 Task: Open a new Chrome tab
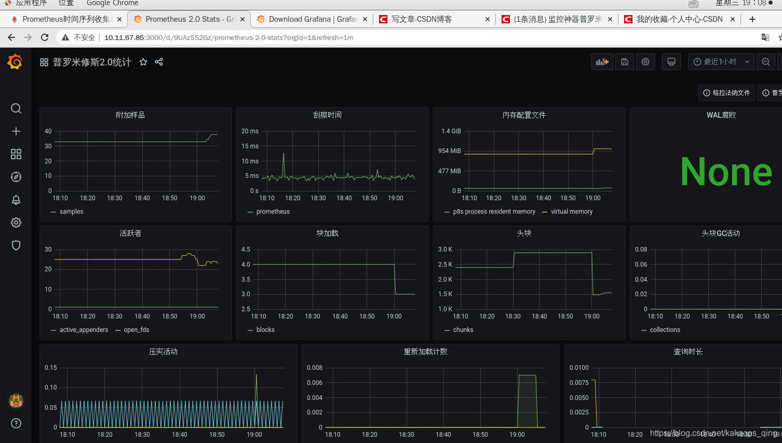pos(752,19)
